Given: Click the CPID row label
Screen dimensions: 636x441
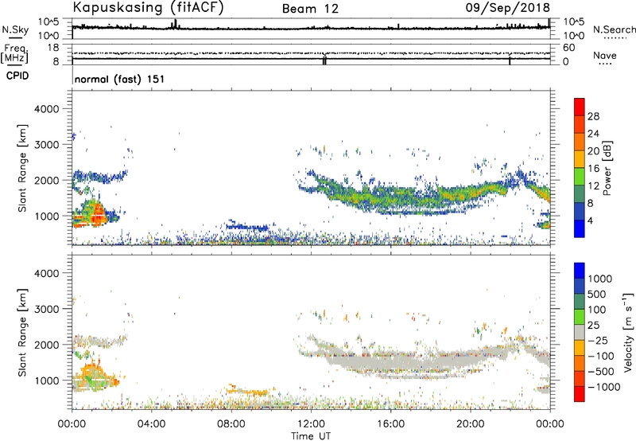Looking at the screenshot, I should pyautogui.click(x=17, y=76).
